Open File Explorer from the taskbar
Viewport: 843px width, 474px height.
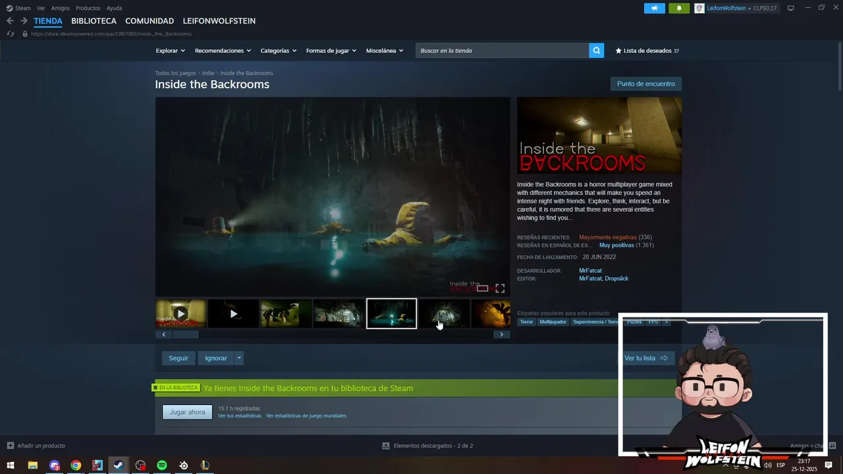coord(32,465)
